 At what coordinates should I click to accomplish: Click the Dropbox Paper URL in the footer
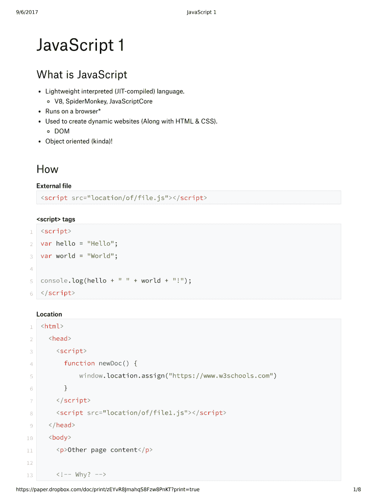(108, 489)
